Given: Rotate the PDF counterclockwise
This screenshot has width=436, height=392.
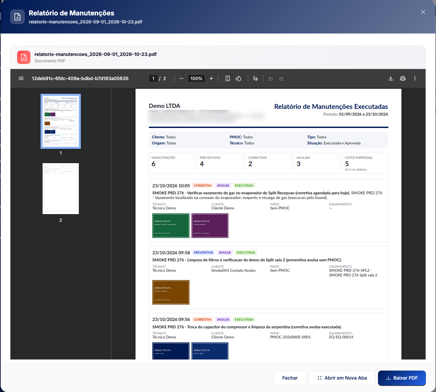Looking at the screenshot, I should tap(238, 78).
